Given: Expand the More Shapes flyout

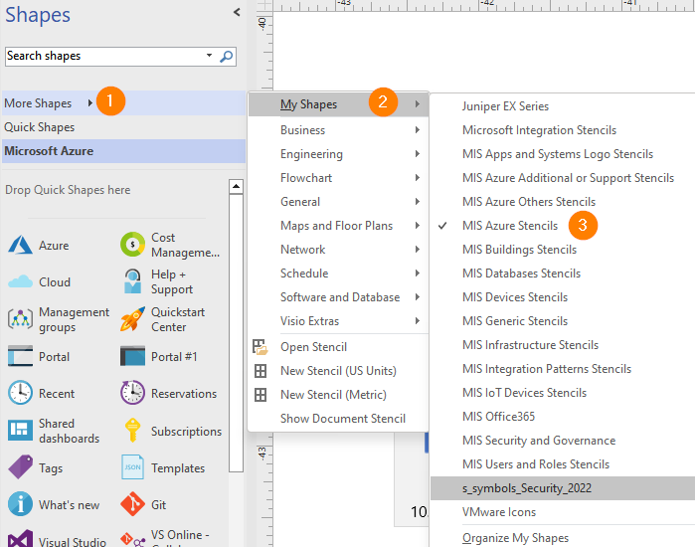Looking at the screenshot, I should click(90, 102).
